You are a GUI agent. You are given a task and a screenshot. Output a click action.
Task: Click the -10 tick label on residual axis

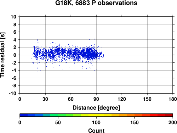coord(12,93)
